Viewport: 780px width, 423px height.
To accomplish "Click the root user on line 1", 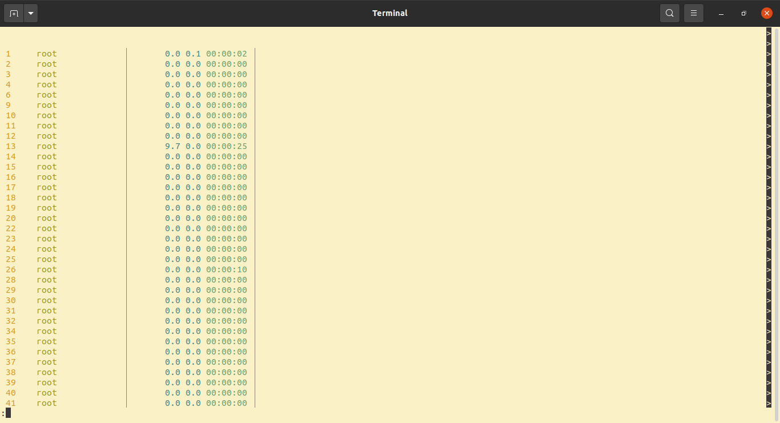I will 46,54.
